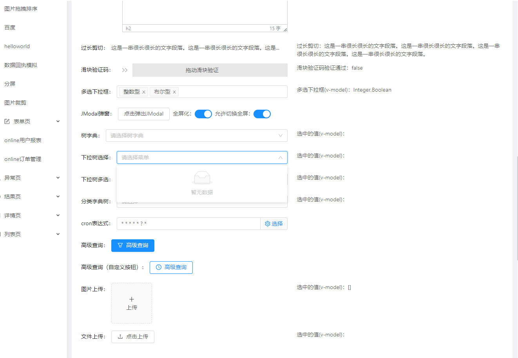Click the slider captcha double-arrow handle
The image size is (518, 358).
click(125, 70)
